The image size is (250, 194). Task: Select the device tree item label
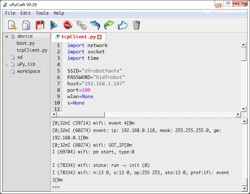[25, 36]
